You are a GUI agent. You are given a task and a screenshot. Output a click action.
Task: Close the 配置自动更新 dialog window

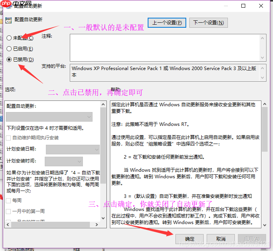(261, 6)
